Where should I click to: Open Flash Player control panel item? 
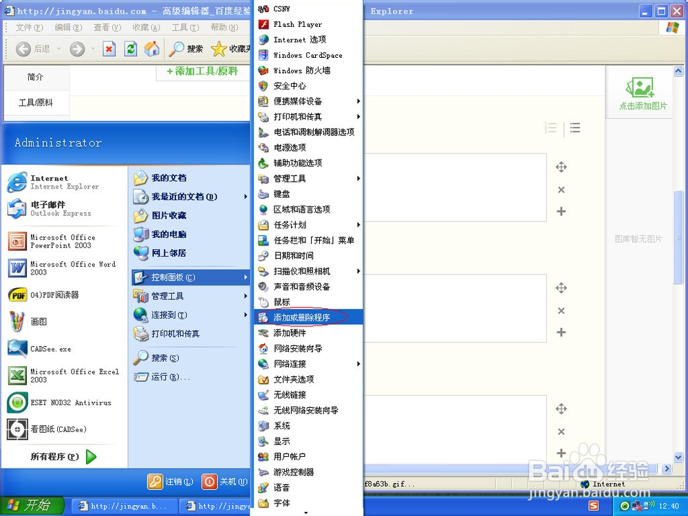tap(308, 24)
